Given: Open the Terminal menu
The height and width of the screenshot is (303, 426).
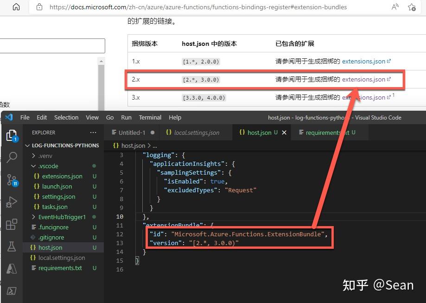Looking at the screenshot, I should click(150, 117).
